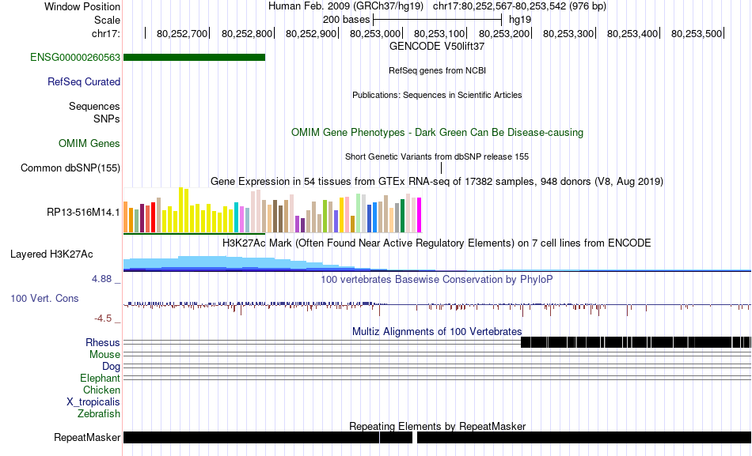Screen dimensions: 752x456
Task: Click the GENCODE V50lift37 track title
Action: click(x=437, y=47)
